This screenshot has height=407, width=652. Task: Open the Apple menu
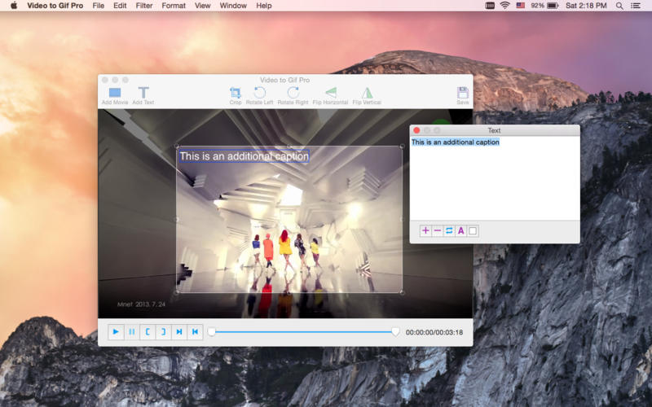tap(14, 6)
